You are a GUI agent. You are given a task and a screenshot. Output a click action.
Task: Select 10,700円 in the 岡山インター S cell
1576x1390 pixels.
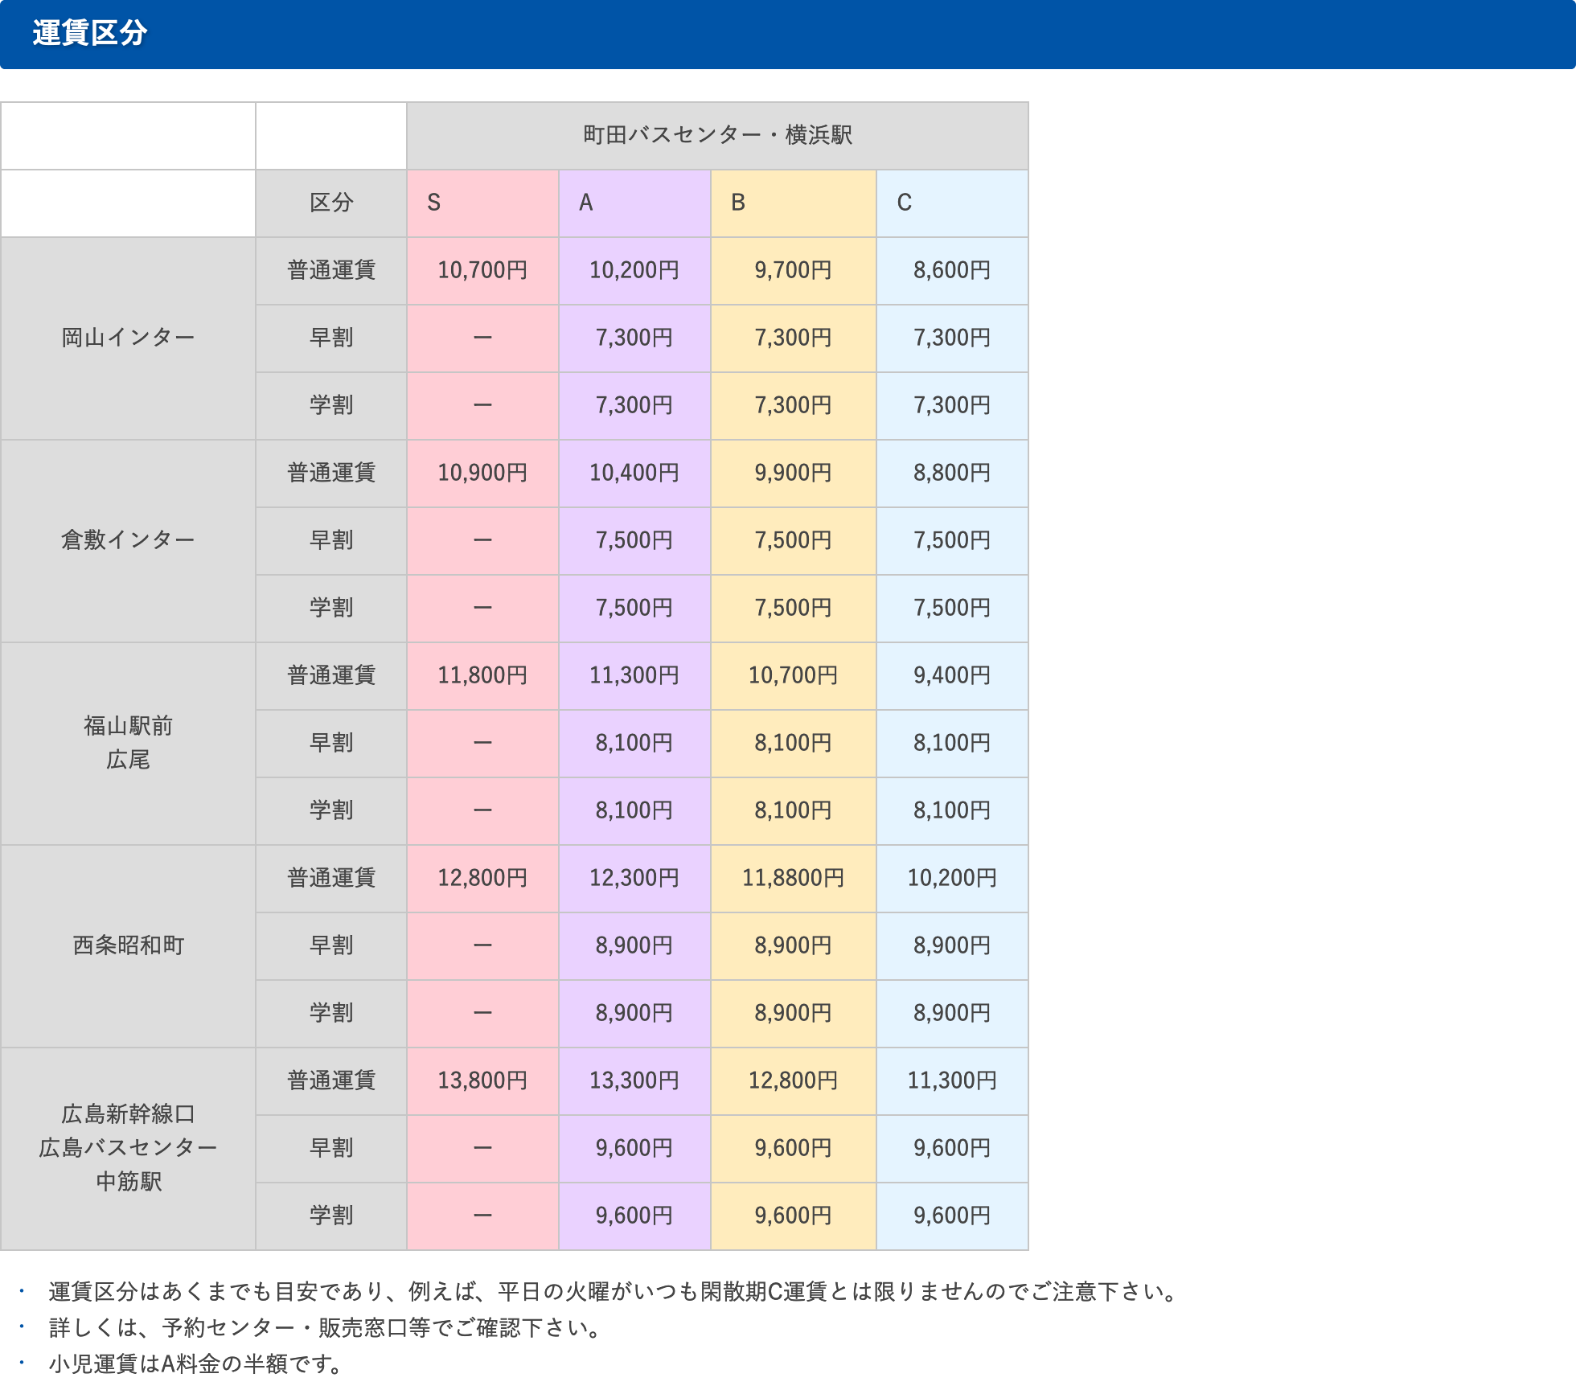point(482,270)
